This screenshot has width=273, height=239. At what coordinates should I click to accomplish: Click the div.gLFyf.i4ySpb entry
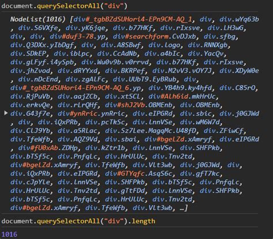point(42,62)
